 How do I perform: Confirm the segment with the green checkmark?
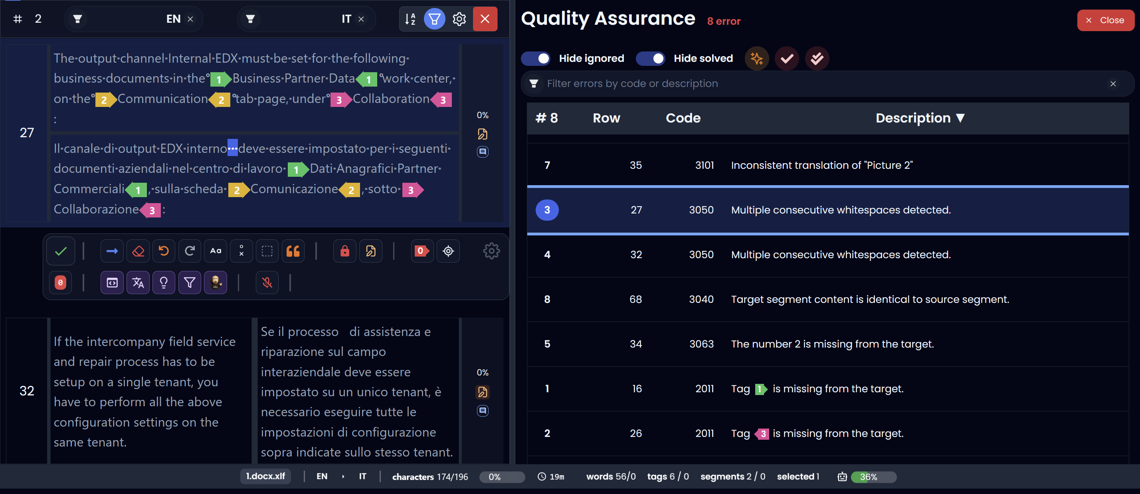(60, 251)
